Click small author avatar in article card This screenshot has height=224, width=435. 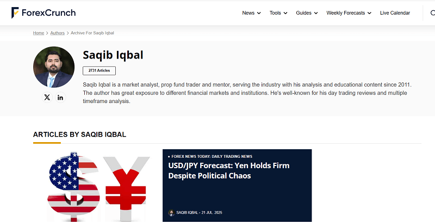[171, 213]
